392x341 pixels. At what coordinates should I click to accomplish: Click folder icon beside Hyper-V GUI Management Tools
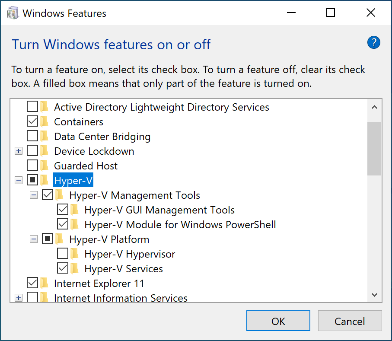[x=75, y=210]
